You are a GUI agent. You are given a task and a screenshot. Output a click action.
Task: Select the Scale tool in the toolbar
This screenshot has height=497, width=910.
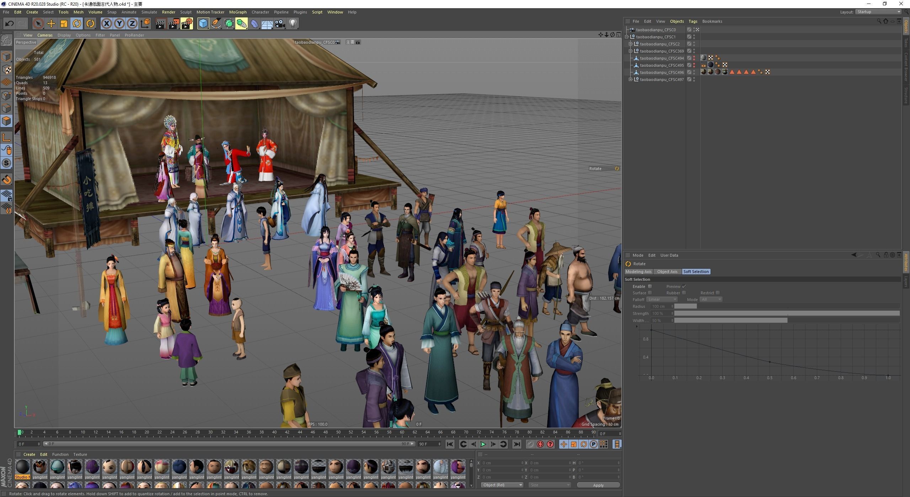pos(64,23)
